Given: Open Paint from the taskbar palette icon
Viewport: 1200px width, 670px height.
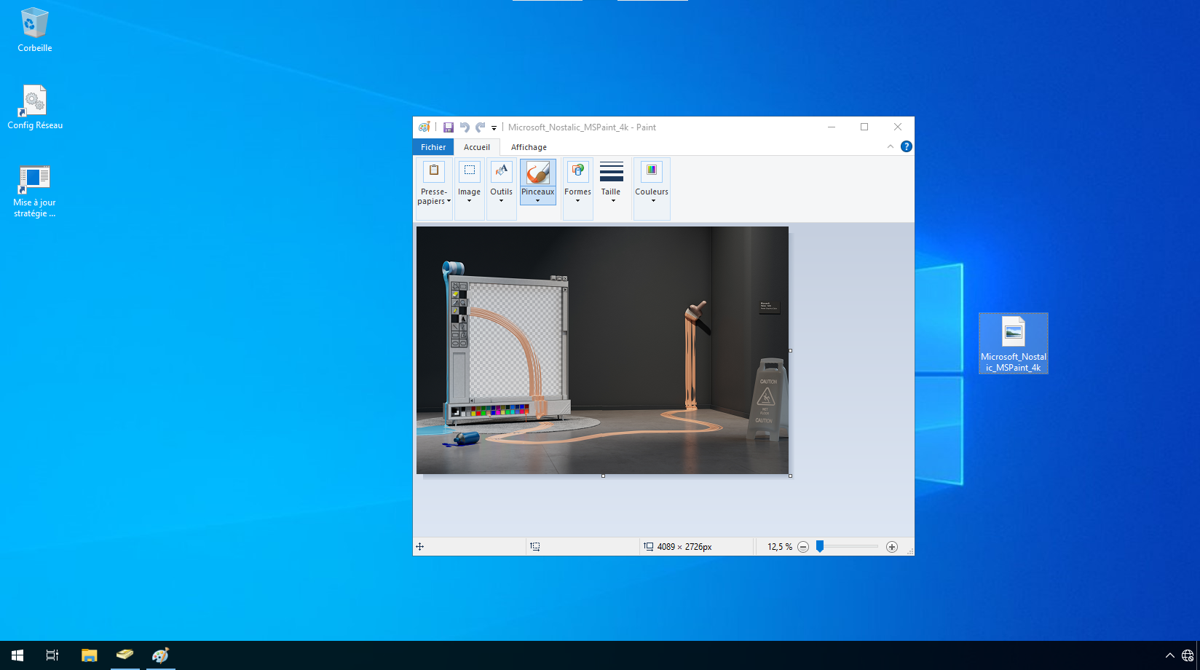Looking at the screenshot, I should 160,655.
